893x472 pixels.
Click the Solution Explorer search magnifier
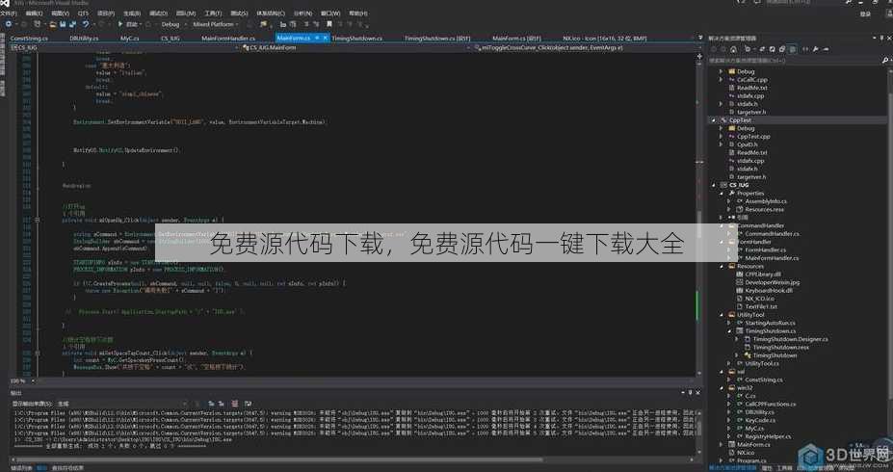click(885, 60)
